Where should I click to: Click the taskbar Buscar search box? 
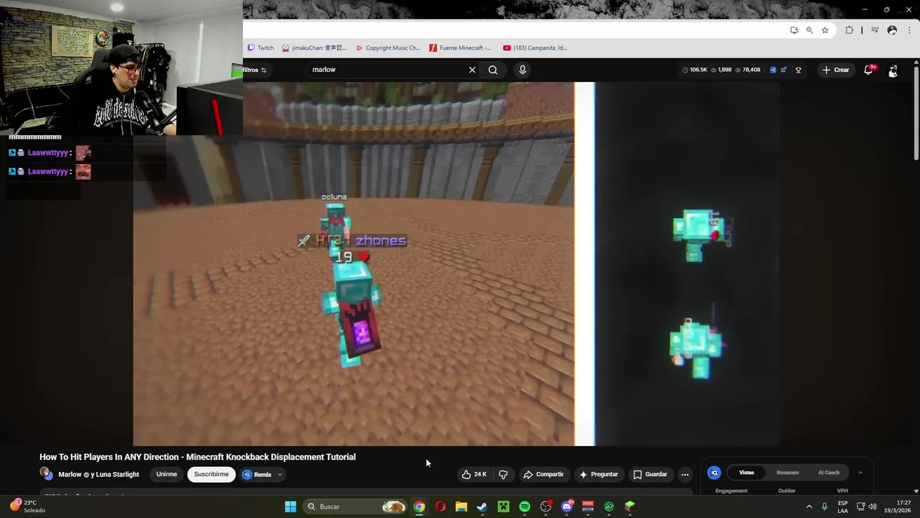(355, 506)
